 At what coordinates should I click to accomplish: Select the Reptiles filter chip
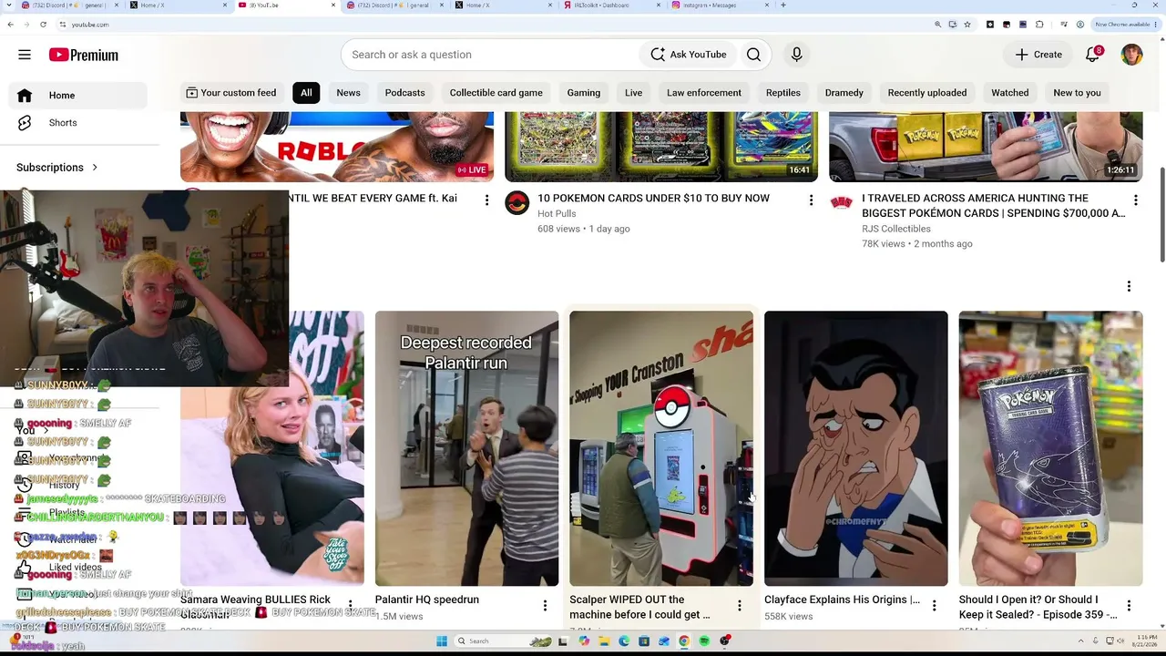(x=783, y=93)
